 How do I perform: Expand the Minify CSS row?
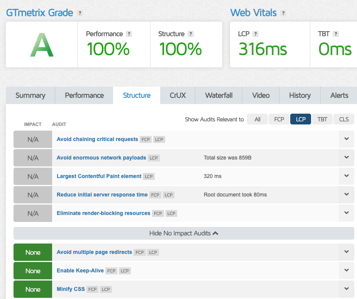click(x=347, y=289)
